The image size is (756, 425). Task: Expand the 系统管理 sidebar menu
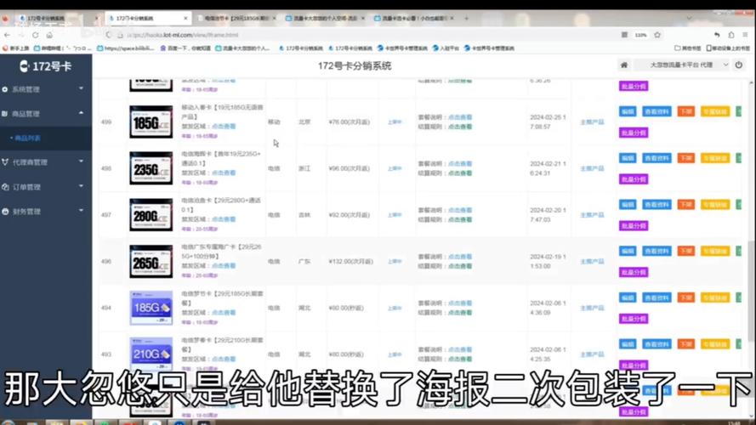tap(46, 89)
